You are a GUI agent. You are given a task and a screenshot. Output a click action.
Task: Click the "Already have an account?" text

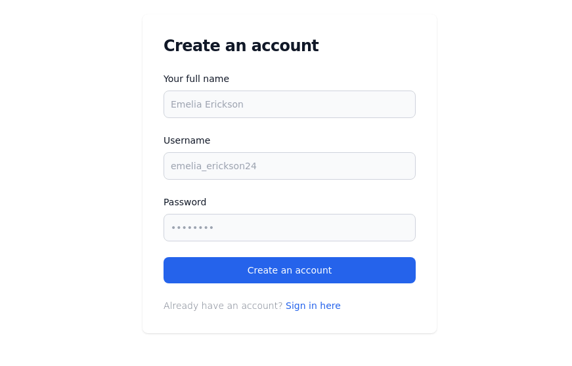[x=223, y=306]
